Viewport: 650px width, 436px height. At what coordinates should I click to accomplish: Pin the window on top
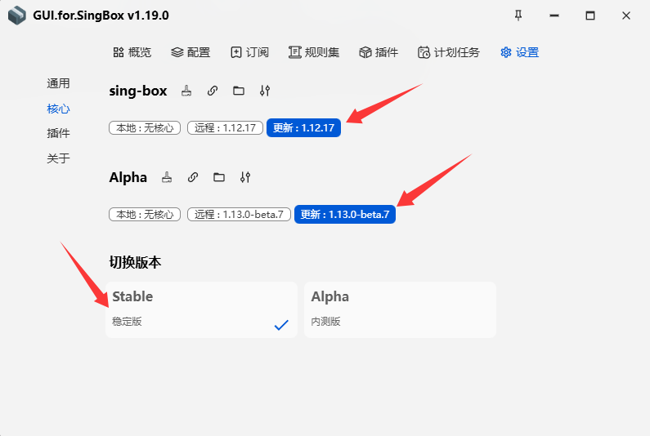coord(518,16)
